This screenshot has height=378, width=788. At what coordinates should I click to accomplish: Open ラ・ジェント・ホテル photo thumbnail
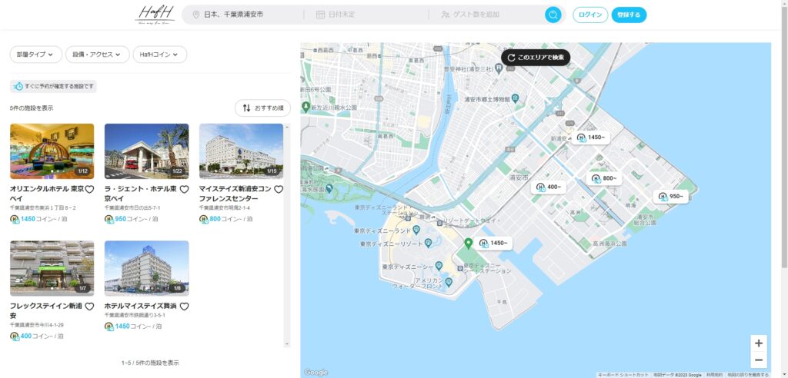click(x=147, y=151)
